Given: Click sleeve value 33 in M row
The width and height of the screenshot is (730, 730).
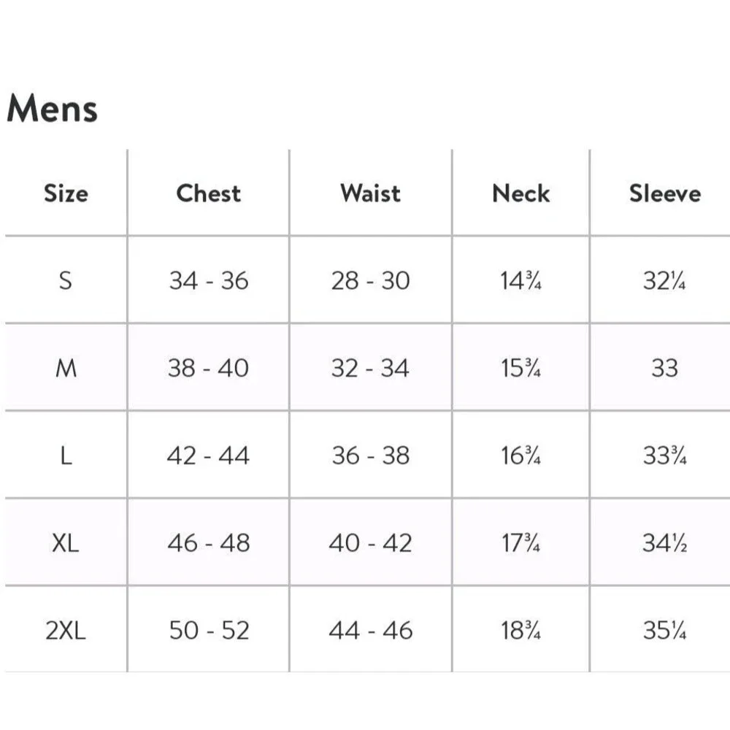Looking at the screenshot, I should pyautogui.click(x=664, y=368).
